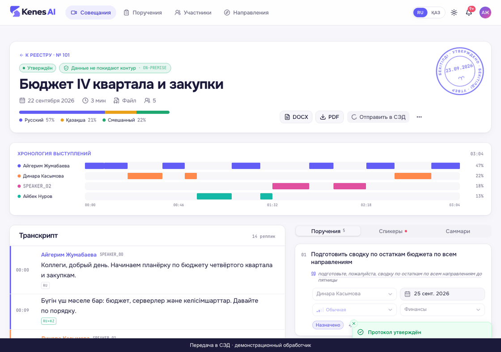Viewport: 501px width, 352px height.
Task: Click the Kenes AI logo
Action: tap(33, 12)
